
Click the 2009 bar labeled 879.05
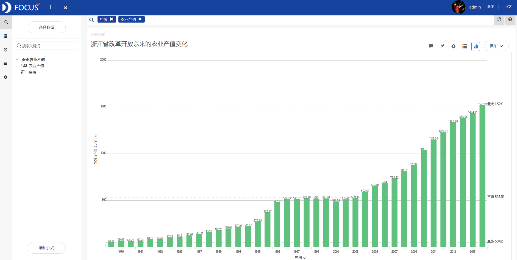(414, 206)
